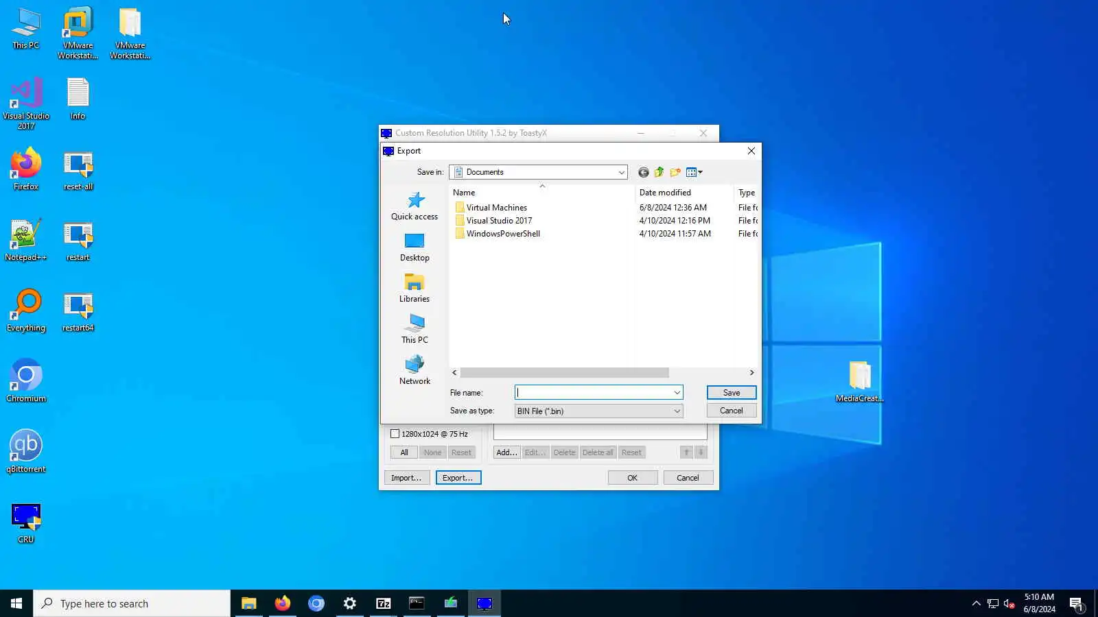Screen dimensions: 1098x617
Task: Open Libraries in the places bar
Action: (x=414, y=288)
